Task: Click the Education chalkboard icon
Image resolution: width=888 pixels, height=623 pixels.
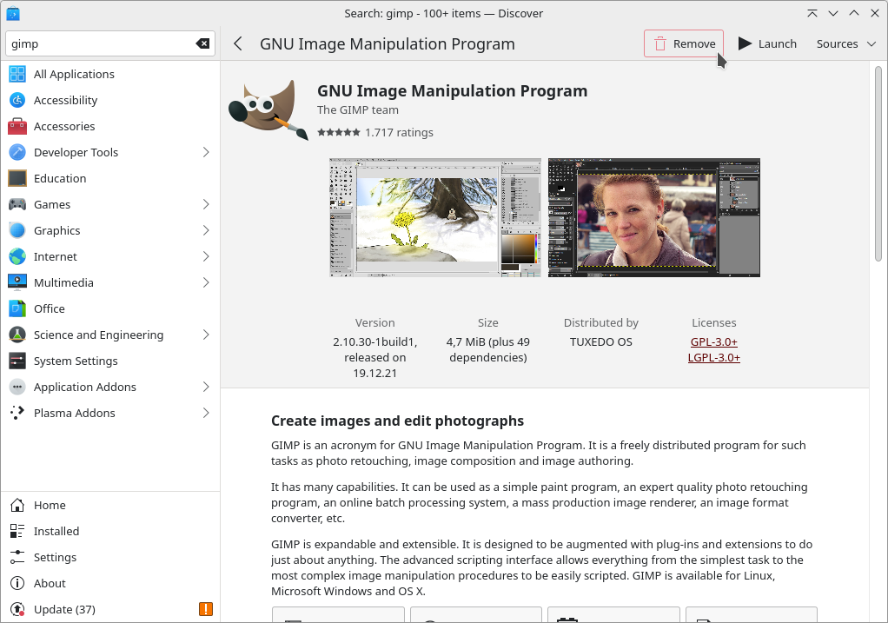Action: (17, 178)
